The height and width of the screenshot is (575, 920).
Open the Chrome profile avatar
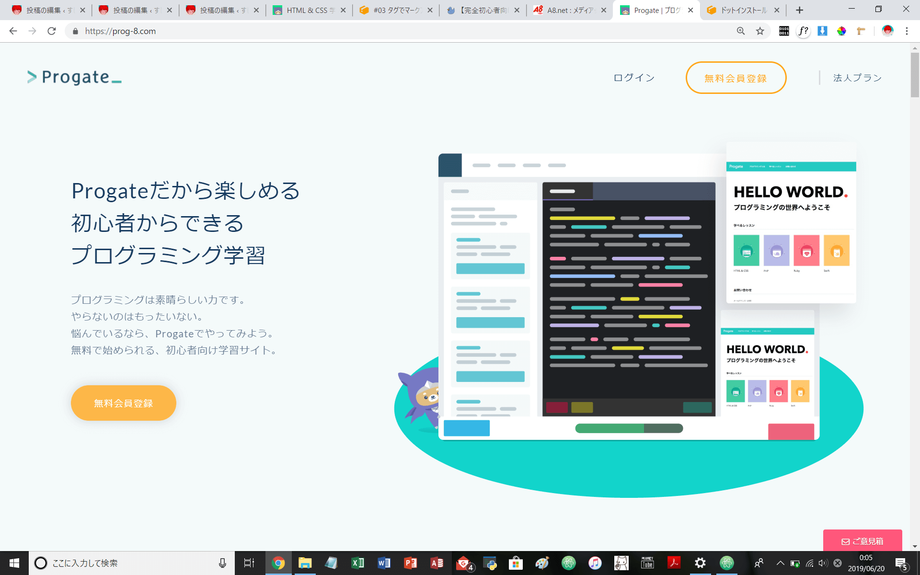coord(887,31)
